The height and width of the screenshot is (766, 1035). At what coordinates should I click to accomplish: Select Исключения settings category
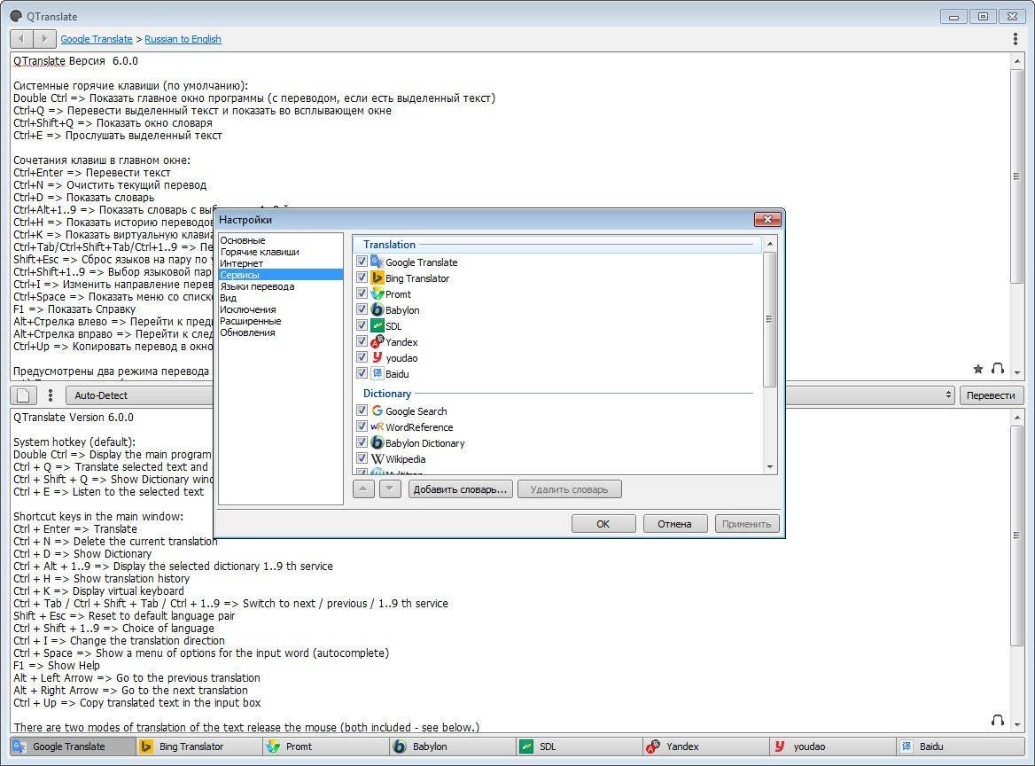[247, 309]
